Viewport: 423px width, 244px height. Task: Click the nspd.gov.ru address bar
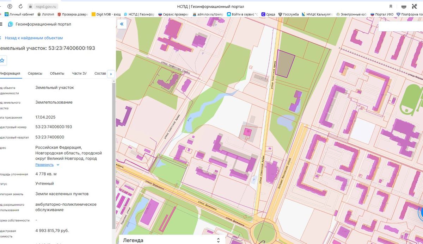[47, 6]
